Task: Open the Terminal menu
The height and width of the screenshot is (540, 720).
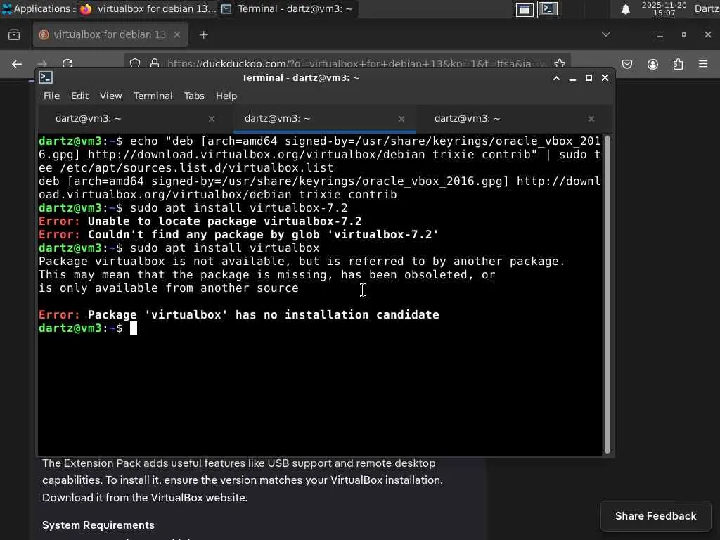Action: click(x=153, y=96)
